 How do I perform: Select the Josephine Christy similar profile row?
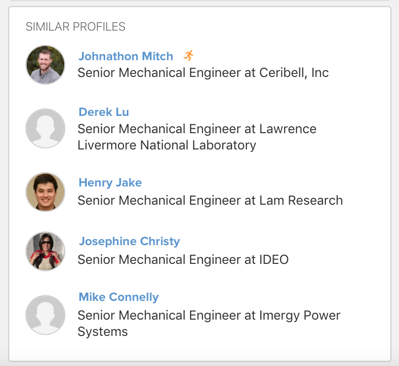click(199, 251)
